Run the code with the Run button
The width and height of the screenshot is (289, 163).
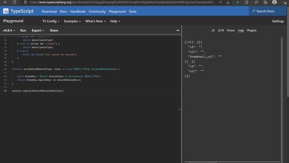23,30
